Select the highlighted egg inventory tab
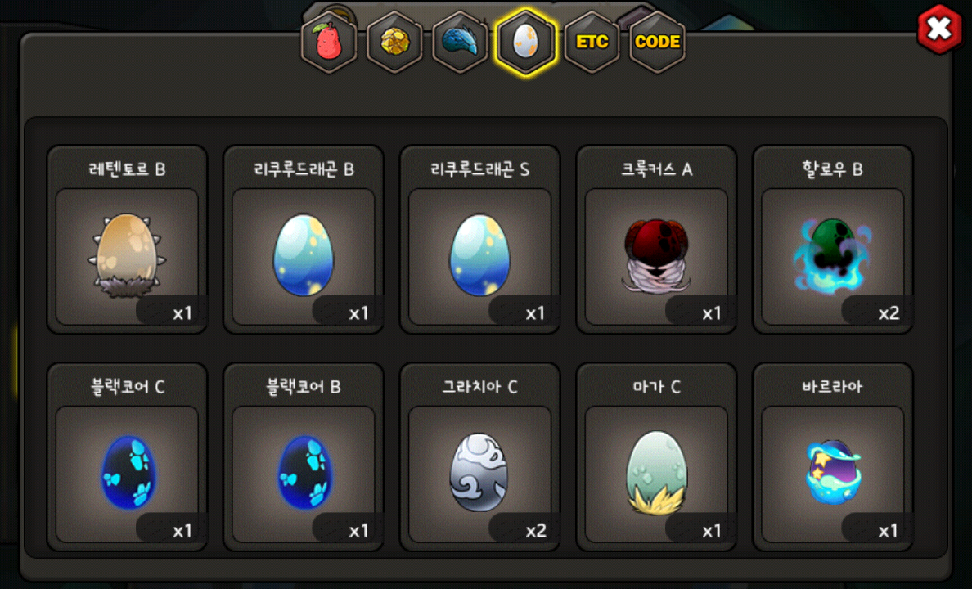 click(x=525, y=43)
